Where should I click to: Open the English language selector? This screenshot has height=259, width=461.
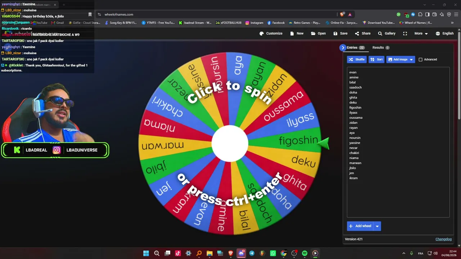(444, 33)
